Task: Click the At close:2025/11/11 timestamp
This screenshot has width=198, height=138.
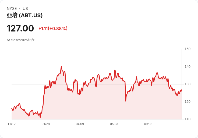Action: click(21, 40)
